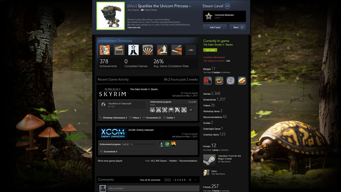Click the Skyrim game logo
341x192 pixels.
click(x=113, y=92)
